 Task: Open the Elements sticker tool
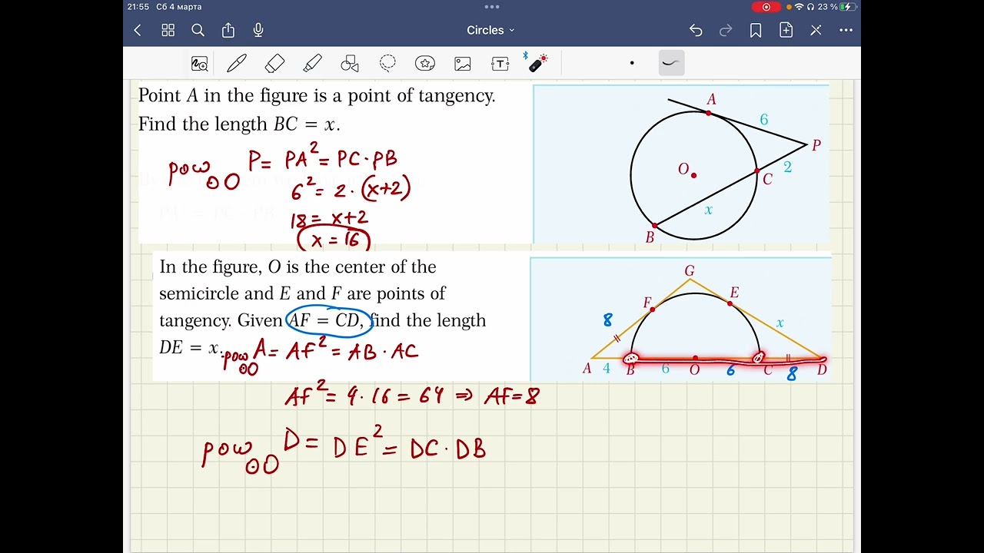pos(425,64)
